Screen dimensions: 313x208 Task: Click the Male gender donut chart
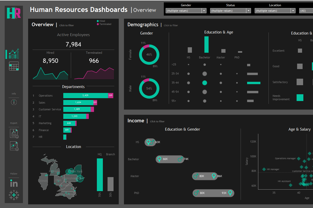click(149, 89)
